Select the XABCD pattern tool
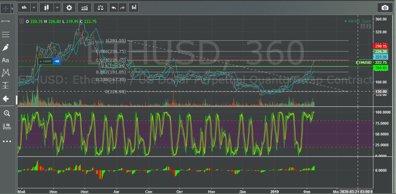Screen dimensions: 396x194 coord(6,73)
